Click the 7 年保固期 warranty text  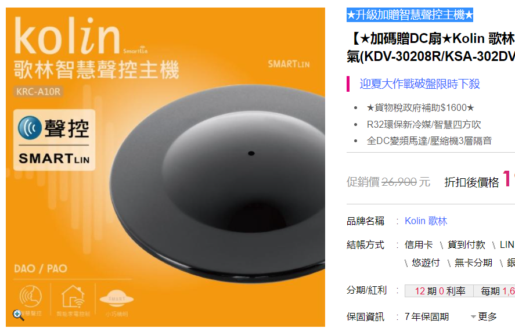pos(427,316)
